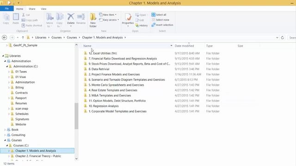
Task: Open recent locations dropdown arrow
Action: tap(18, 37)
